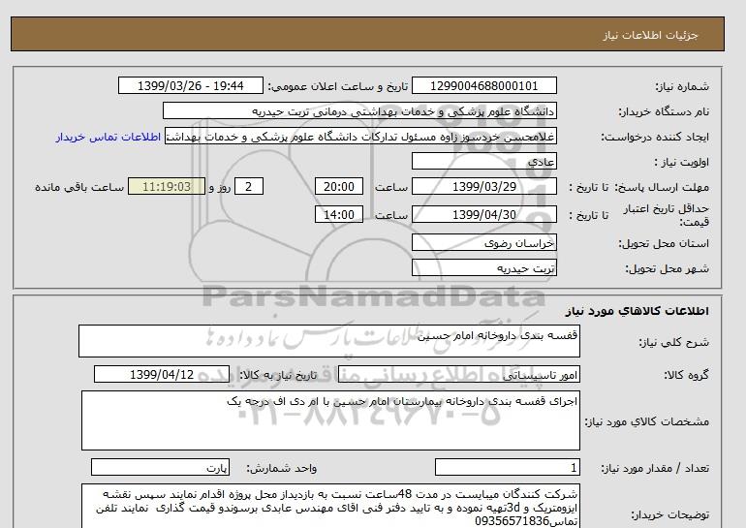The width and height of the screenshot is (746, 528).
Task: Select the response deadline date 1399/03/29
Action: tap(483, 186)
